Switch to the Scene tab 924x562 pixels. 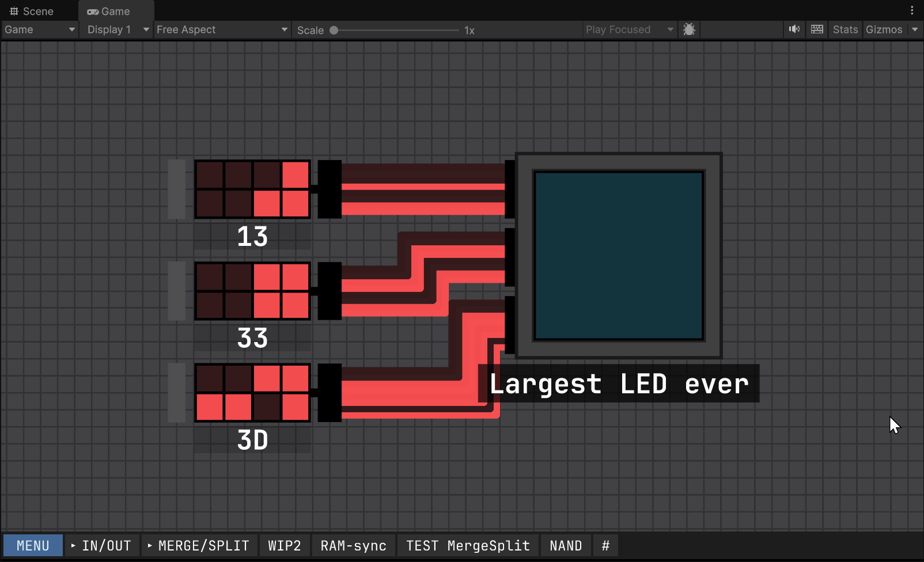[x=32, y=11]
